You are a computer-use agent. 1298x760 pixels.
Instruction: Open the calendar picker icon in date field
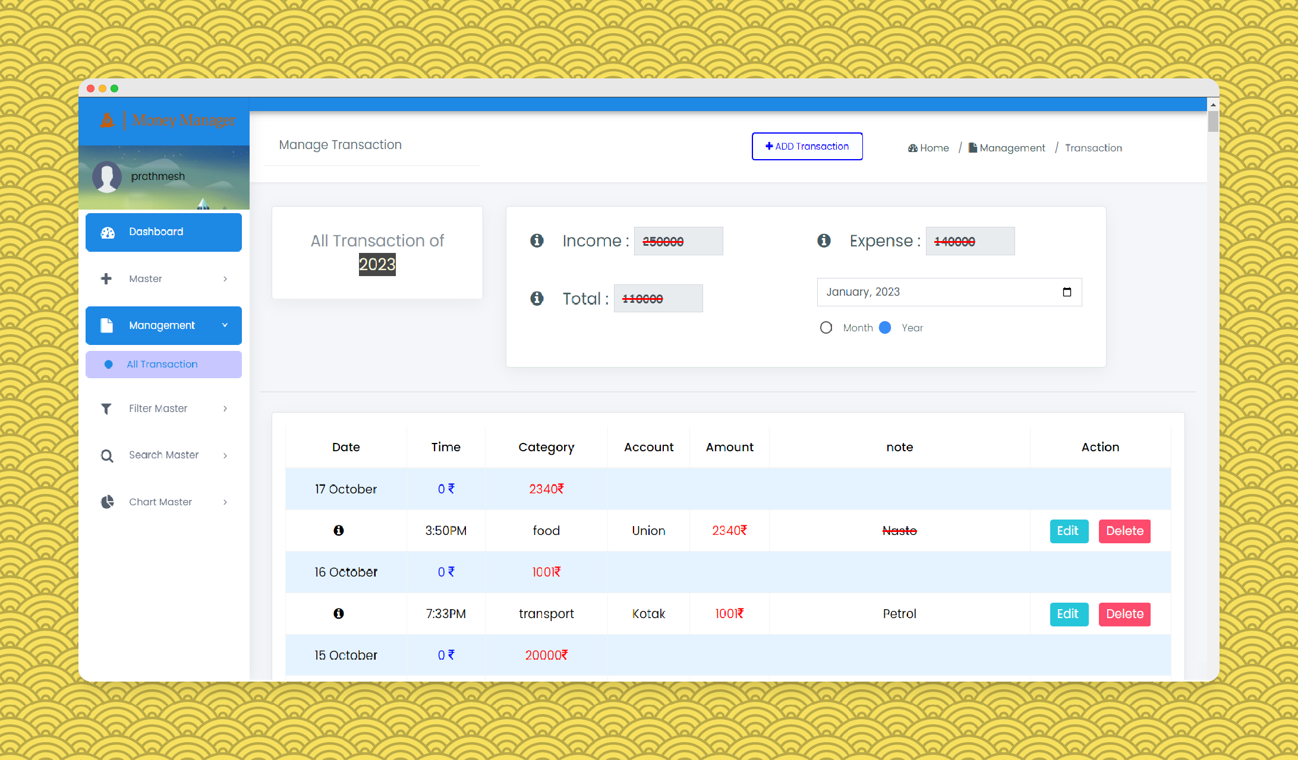(1067, 292)
